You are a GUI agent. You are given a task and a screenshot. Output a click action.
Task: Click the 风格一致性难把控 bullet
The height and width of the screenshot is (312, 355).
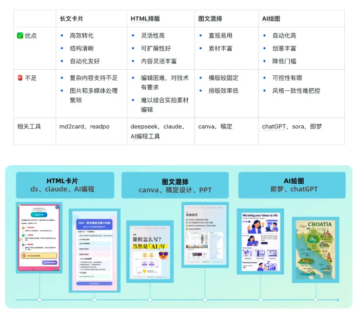click(296, 90)
